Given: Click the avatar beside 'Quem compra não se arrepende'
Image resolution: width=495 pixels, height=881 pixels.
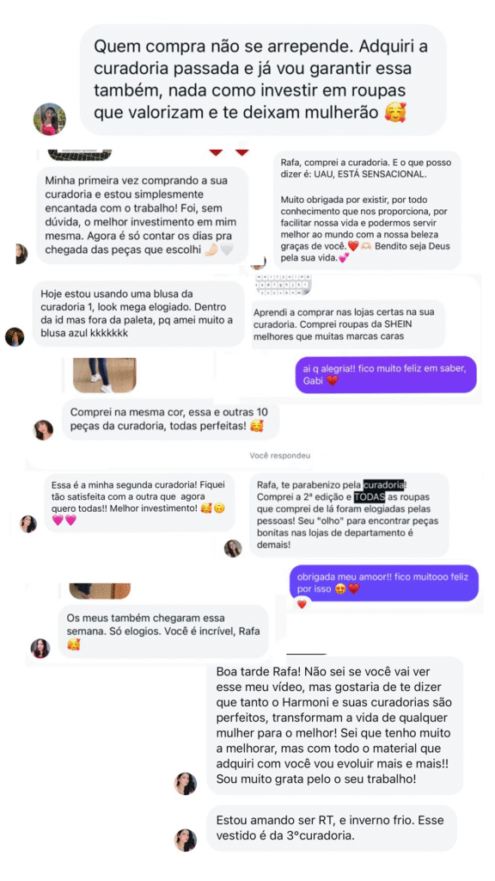Looking at the screenshot, I should click(51, 119).
